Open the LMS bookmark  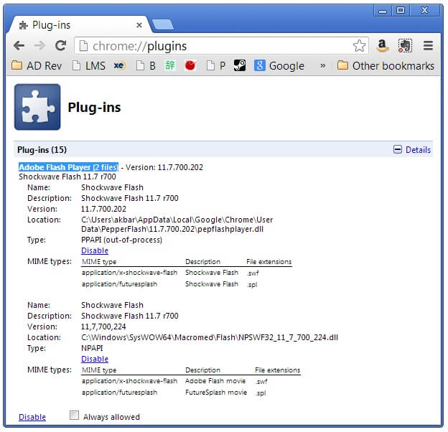coord(89,66)
